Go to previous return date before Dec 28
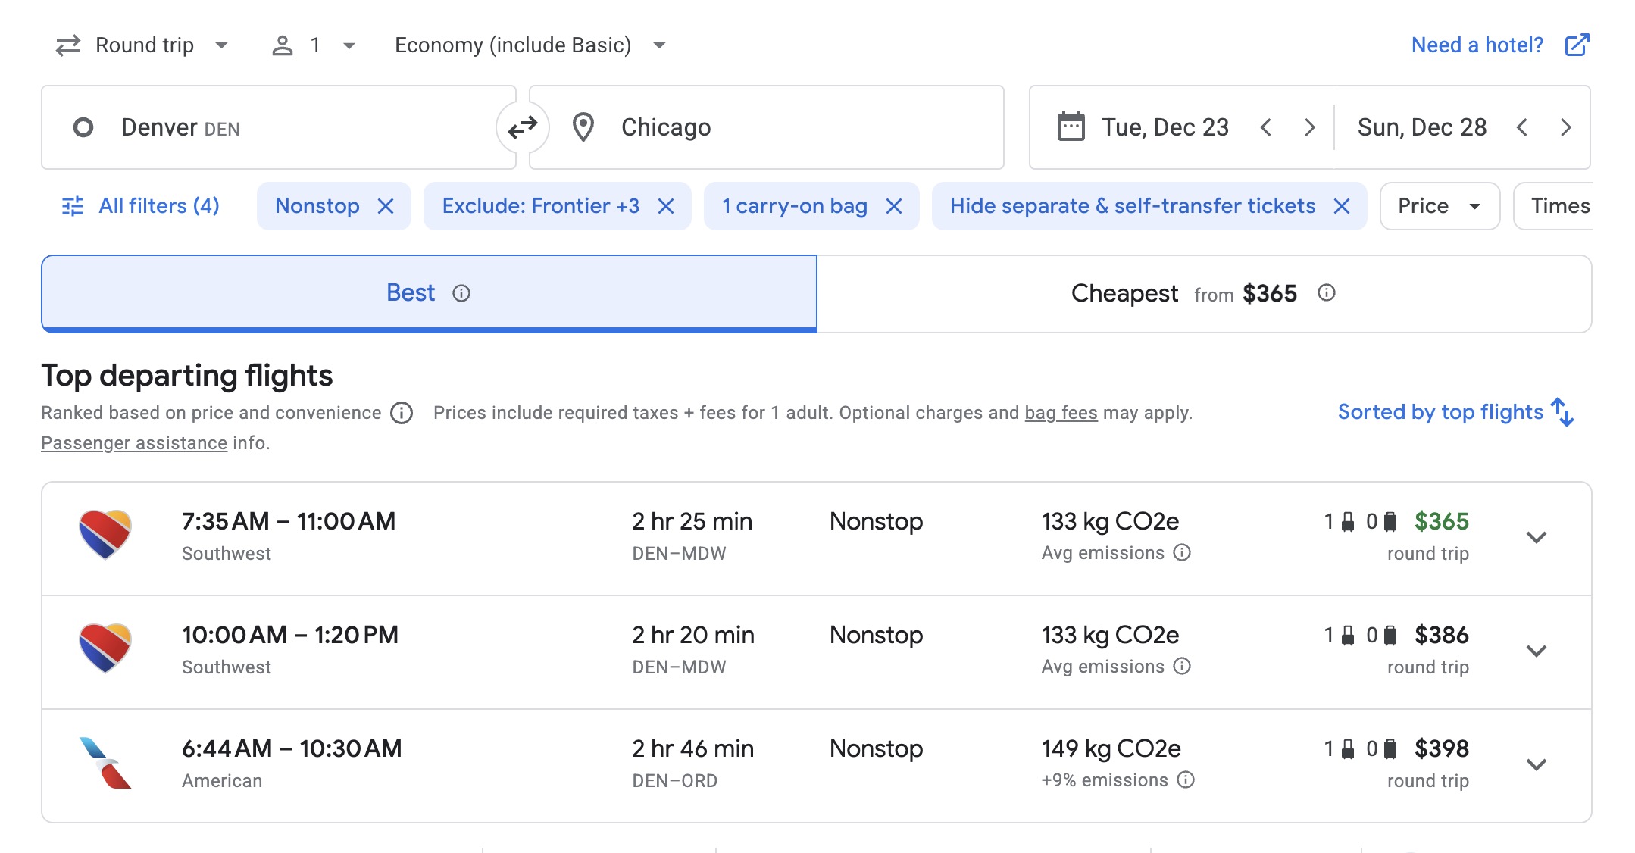This screenshot has height=853, width=1635. tap(1522, 127)
